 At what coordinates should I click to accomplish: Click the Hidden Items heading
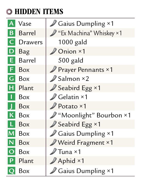point(39,12)
